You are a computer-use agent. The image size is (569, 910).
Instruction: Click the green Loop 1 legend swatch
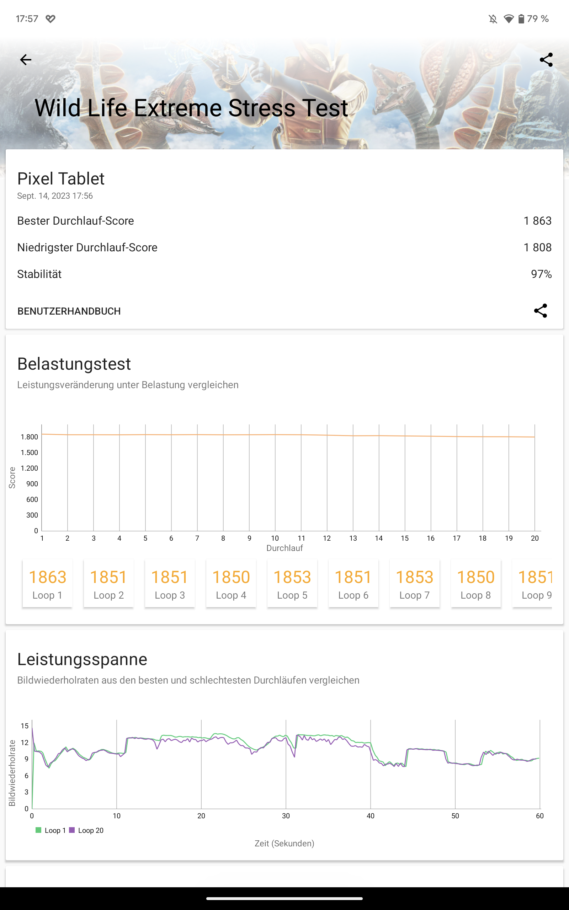point(38,830)
